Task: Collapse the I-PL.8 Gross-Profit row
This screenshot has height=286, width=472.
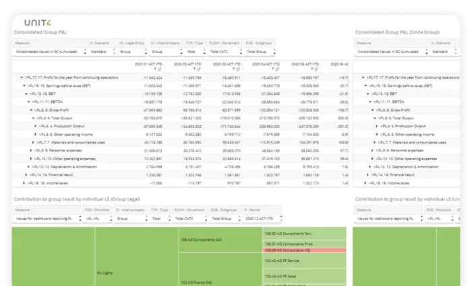Action: click(31, 110)
